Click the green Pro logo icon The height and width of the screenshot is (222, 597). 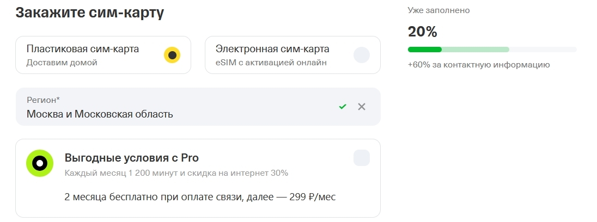40,163
